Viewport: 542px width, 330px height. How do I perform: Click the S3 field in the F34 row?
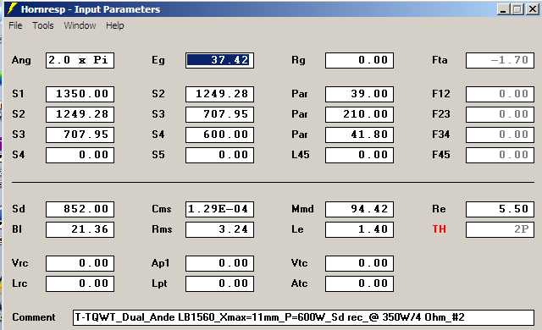coord(80,135)
